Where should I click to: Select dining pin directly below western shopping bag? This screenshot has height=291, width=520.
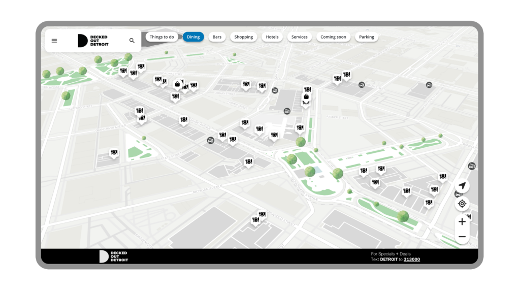point(175,97)
